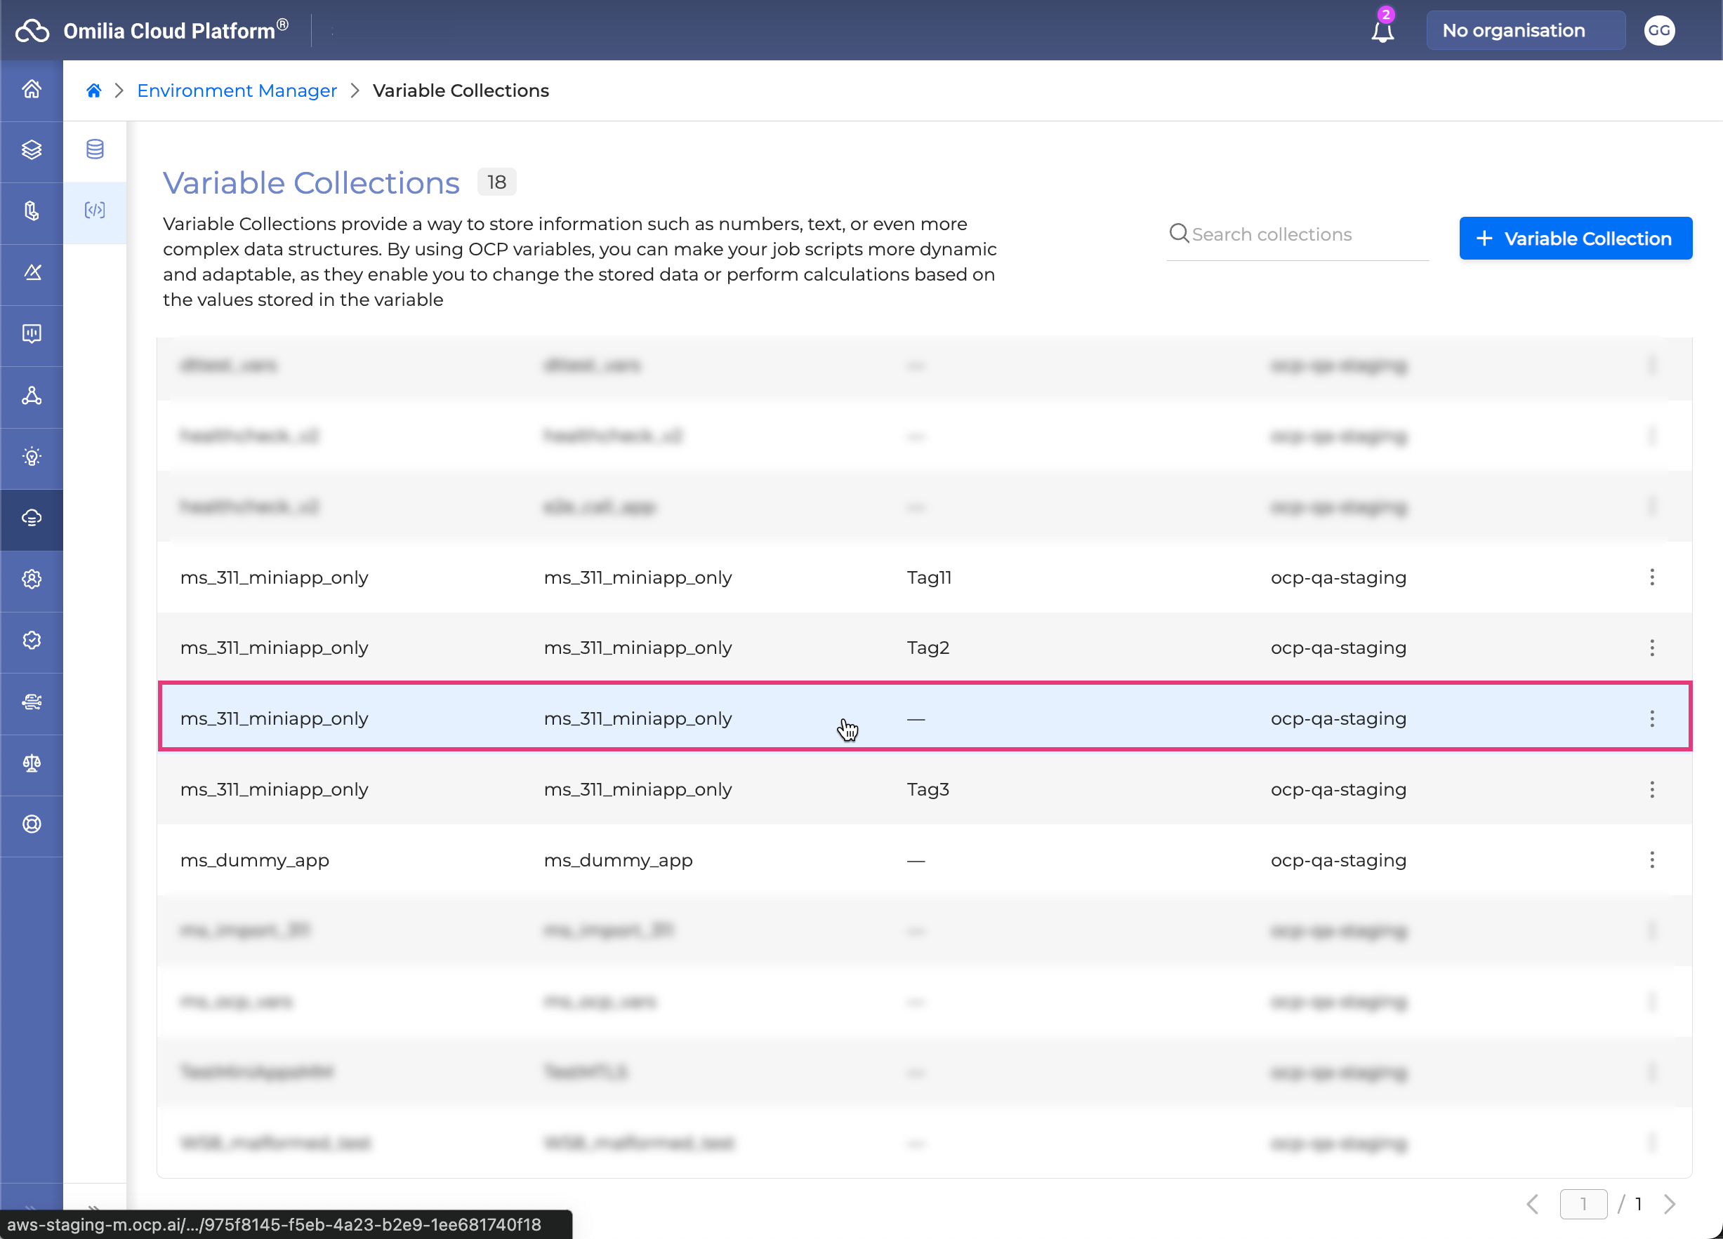Click the page number input box
The height and width of the screenshot is (1239, 1723).
point(1583,1204)
